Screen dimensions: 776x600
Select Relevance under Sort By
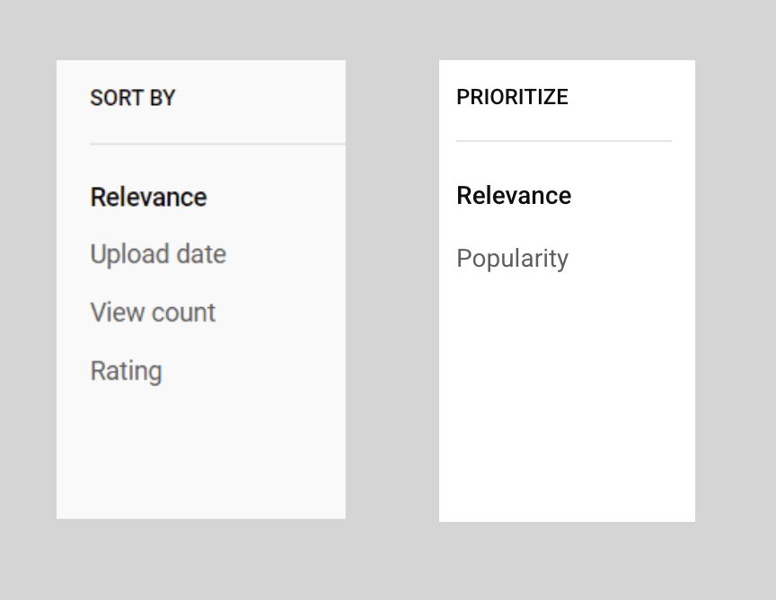coord(148,197)
